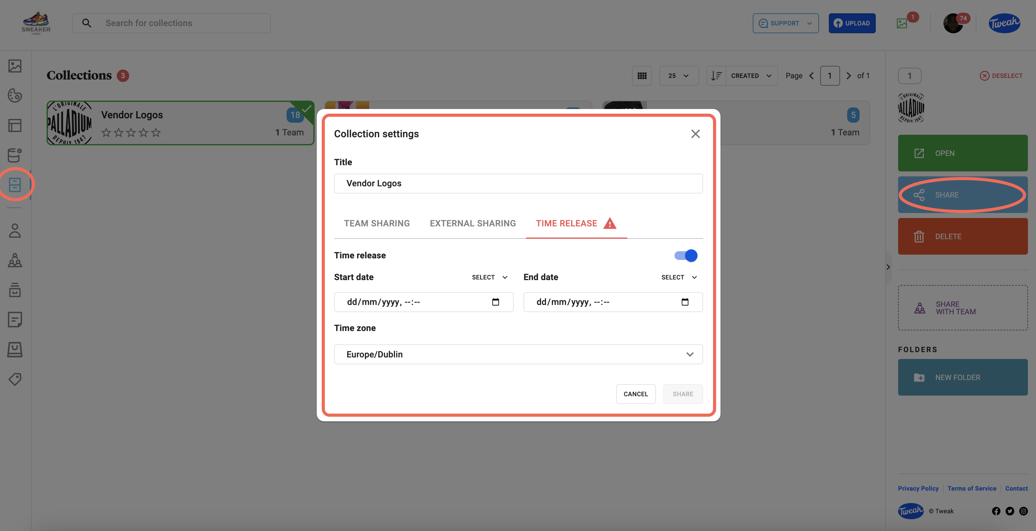Switch to the Team Sharing tab
Screen dimensions: 1036x531
point(377,223)
